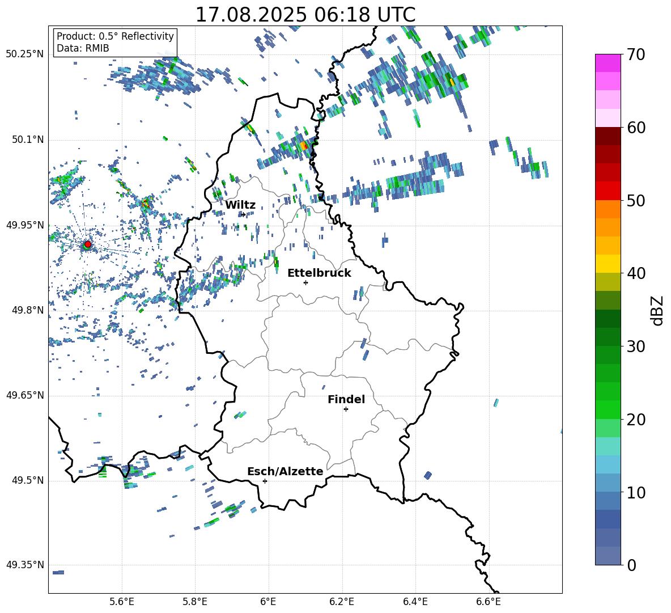The image size is (671, 613).
Task: Click the Findel station cross marker
Action: pos(346,409)
